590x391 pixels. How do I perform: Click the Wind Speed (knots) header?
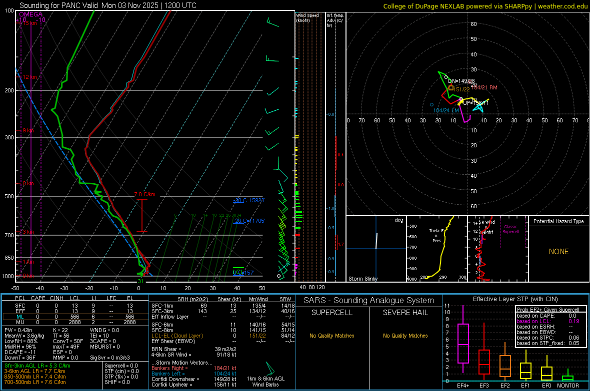point(307,17)
